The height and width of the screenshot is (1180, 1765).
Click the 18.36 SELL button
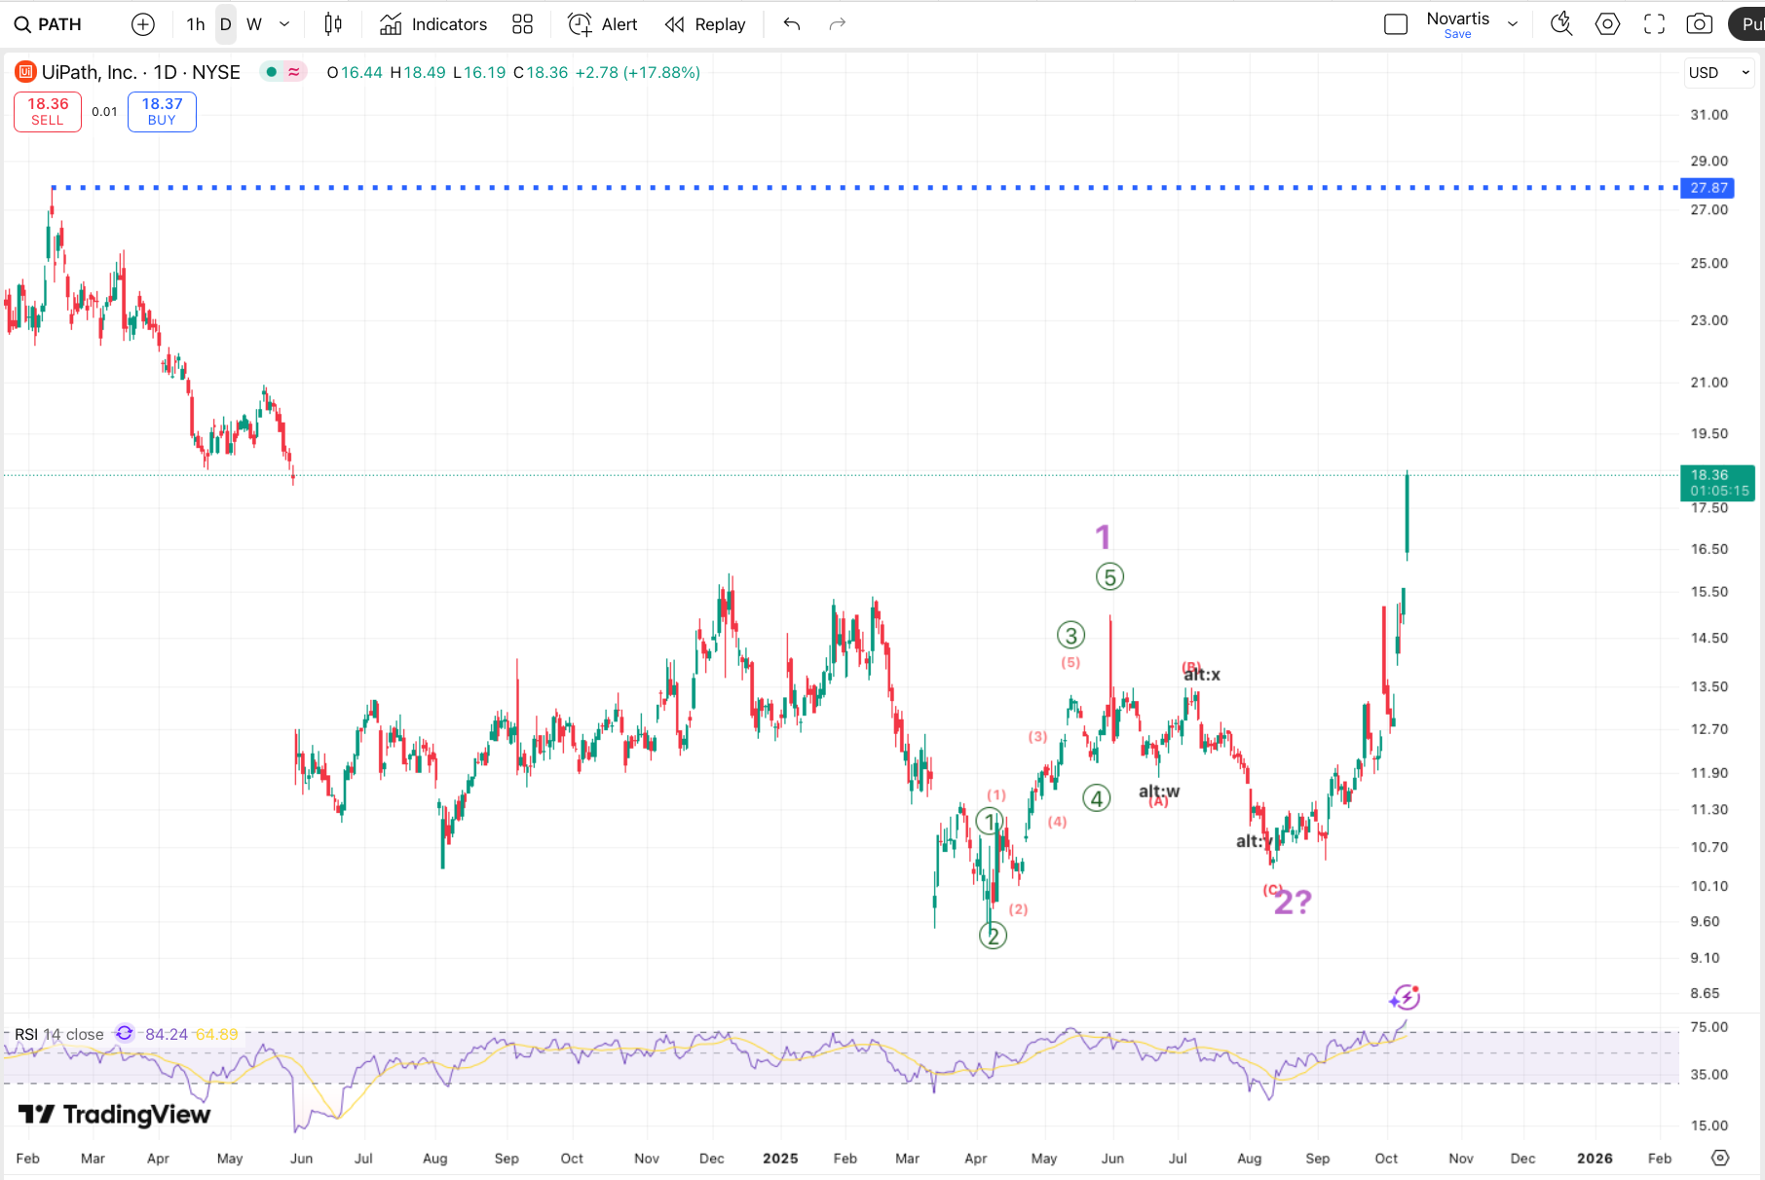pyautogui.click(x=48, y=112)
